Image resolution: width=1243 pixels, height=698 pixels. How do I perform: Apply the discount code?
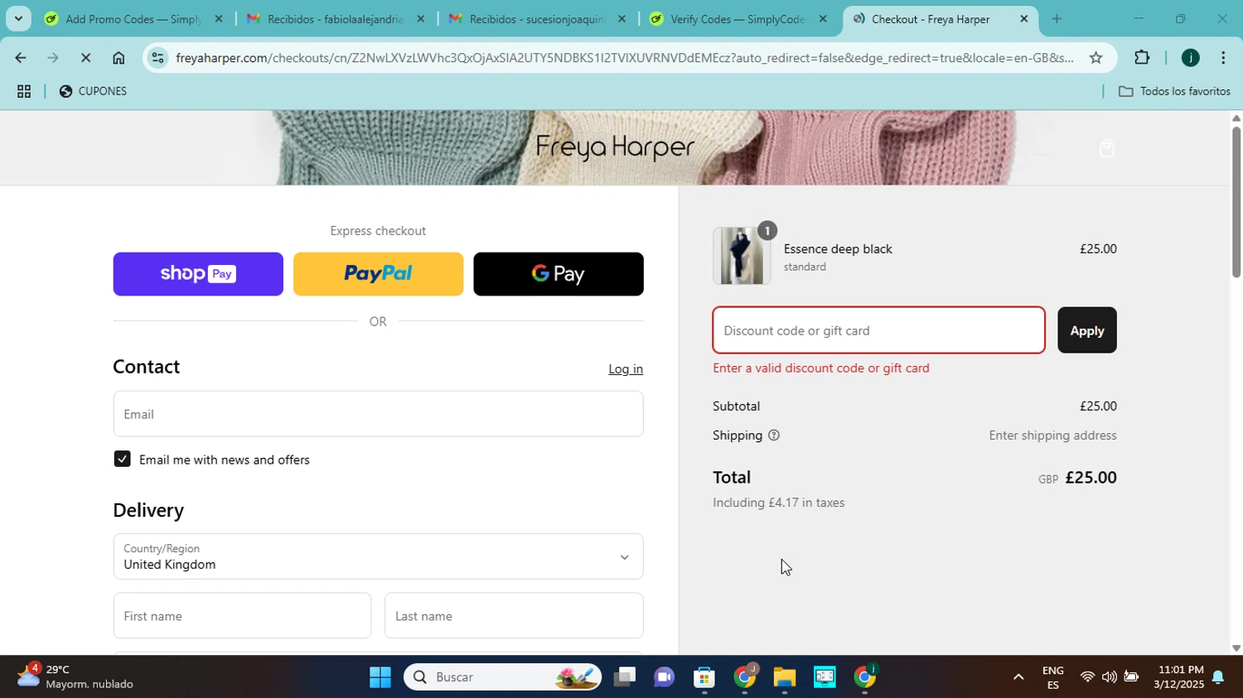[x=1086, y=330]
